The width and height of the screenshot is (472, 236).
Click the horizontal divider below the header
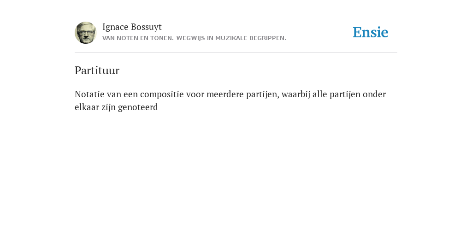(236, 53)
